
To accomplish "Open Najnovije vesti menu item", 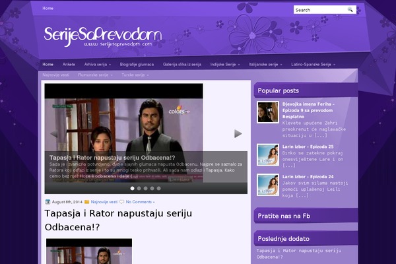I will tap(55, 75).
